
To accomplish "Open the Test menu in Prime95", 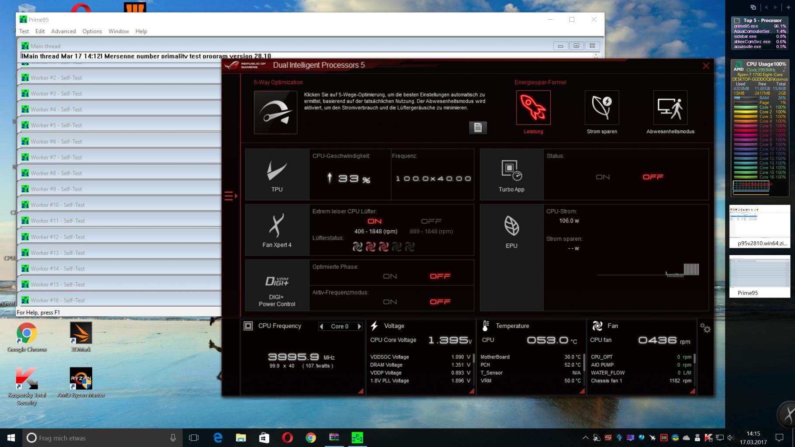I will [24, 31].
